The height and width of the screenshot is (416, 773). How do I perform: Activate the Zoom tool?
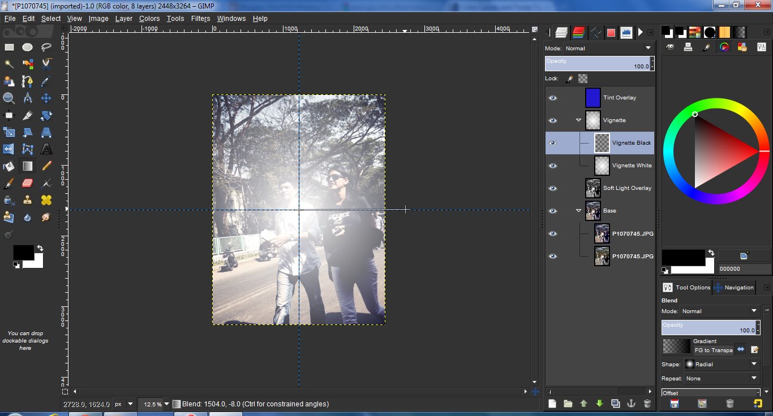tap(10, 98)
